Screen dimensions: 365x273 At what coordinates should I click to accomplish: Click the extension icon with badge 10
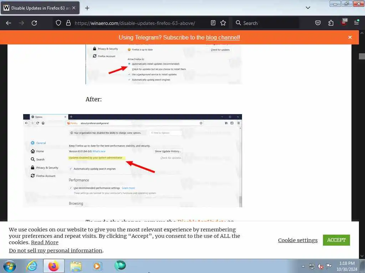click(344, 22)
